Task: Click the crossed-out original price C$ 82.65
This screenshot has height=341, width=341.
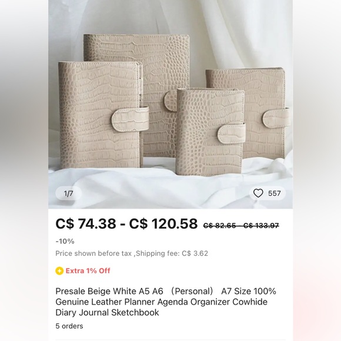Action: point(219,226)
